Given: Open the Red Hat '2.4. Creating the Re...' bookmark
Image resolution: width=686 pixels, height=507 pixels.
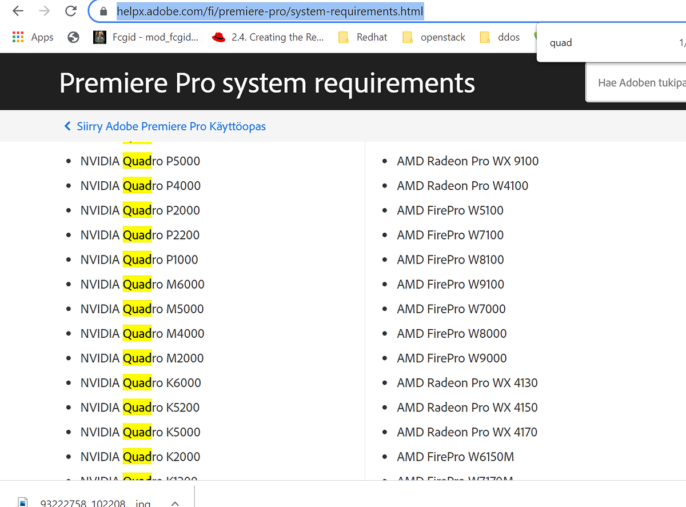Looking at the screenshot, I should (x=268, y=37).
